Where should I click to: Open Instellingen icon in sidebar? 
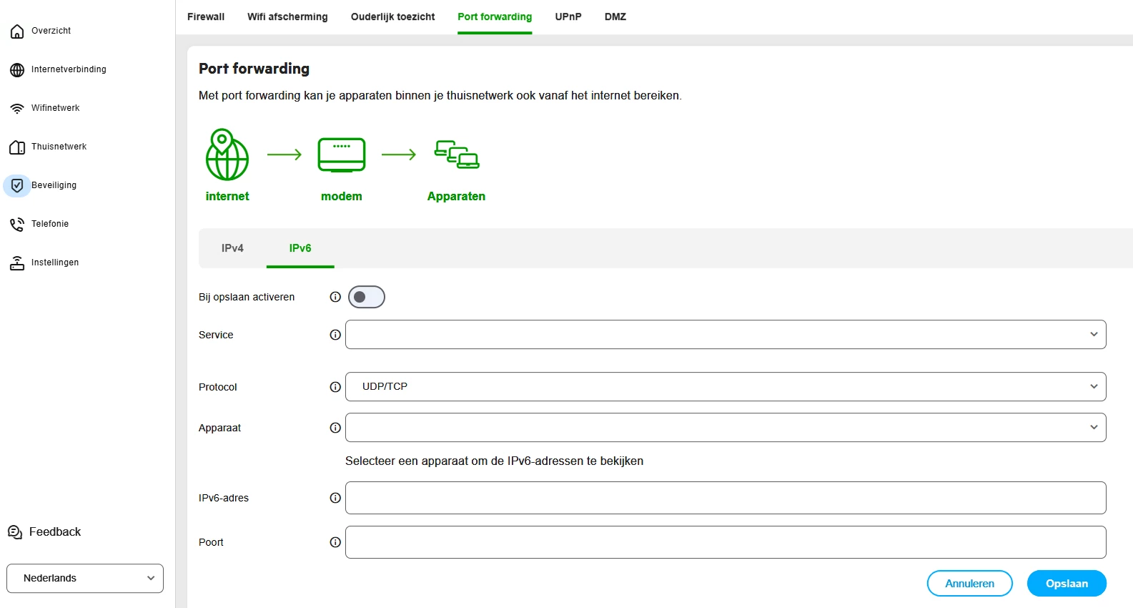click(17, 263)
